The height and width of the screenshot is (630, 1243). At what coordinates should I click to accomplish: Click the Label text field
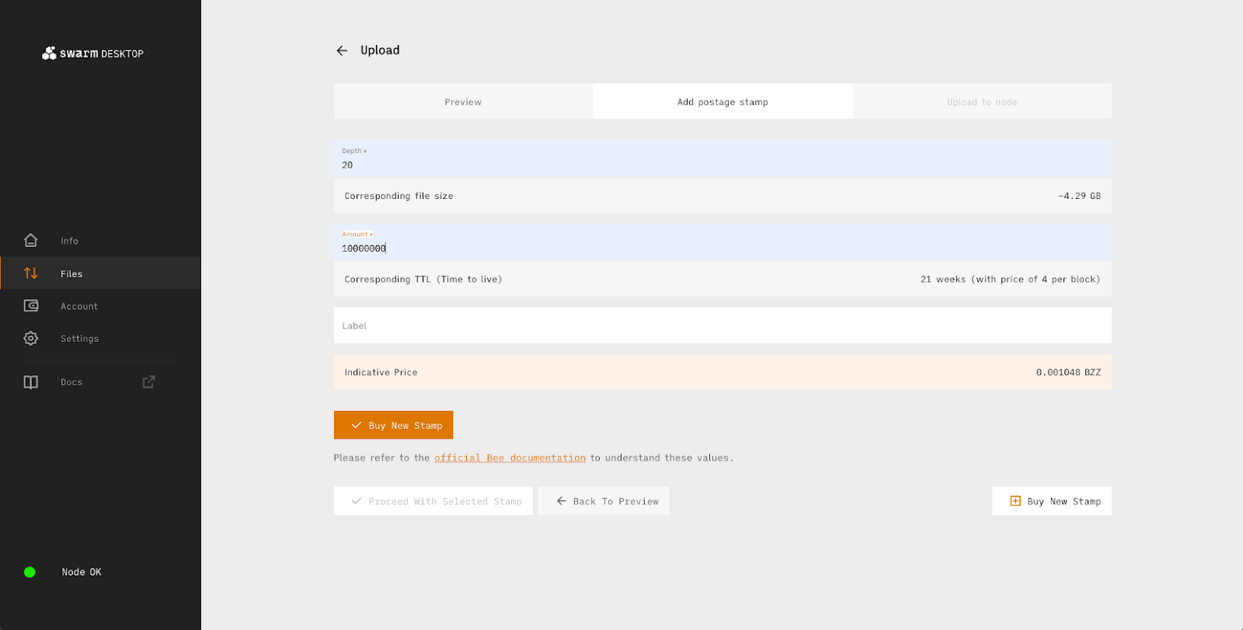(x=722, y=325)
